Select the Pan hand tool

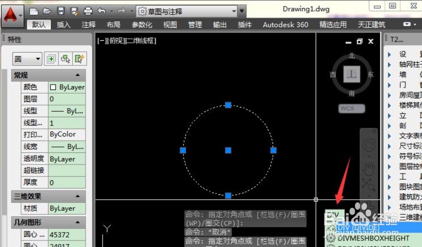pyautogui.click(x=369, y=169)
